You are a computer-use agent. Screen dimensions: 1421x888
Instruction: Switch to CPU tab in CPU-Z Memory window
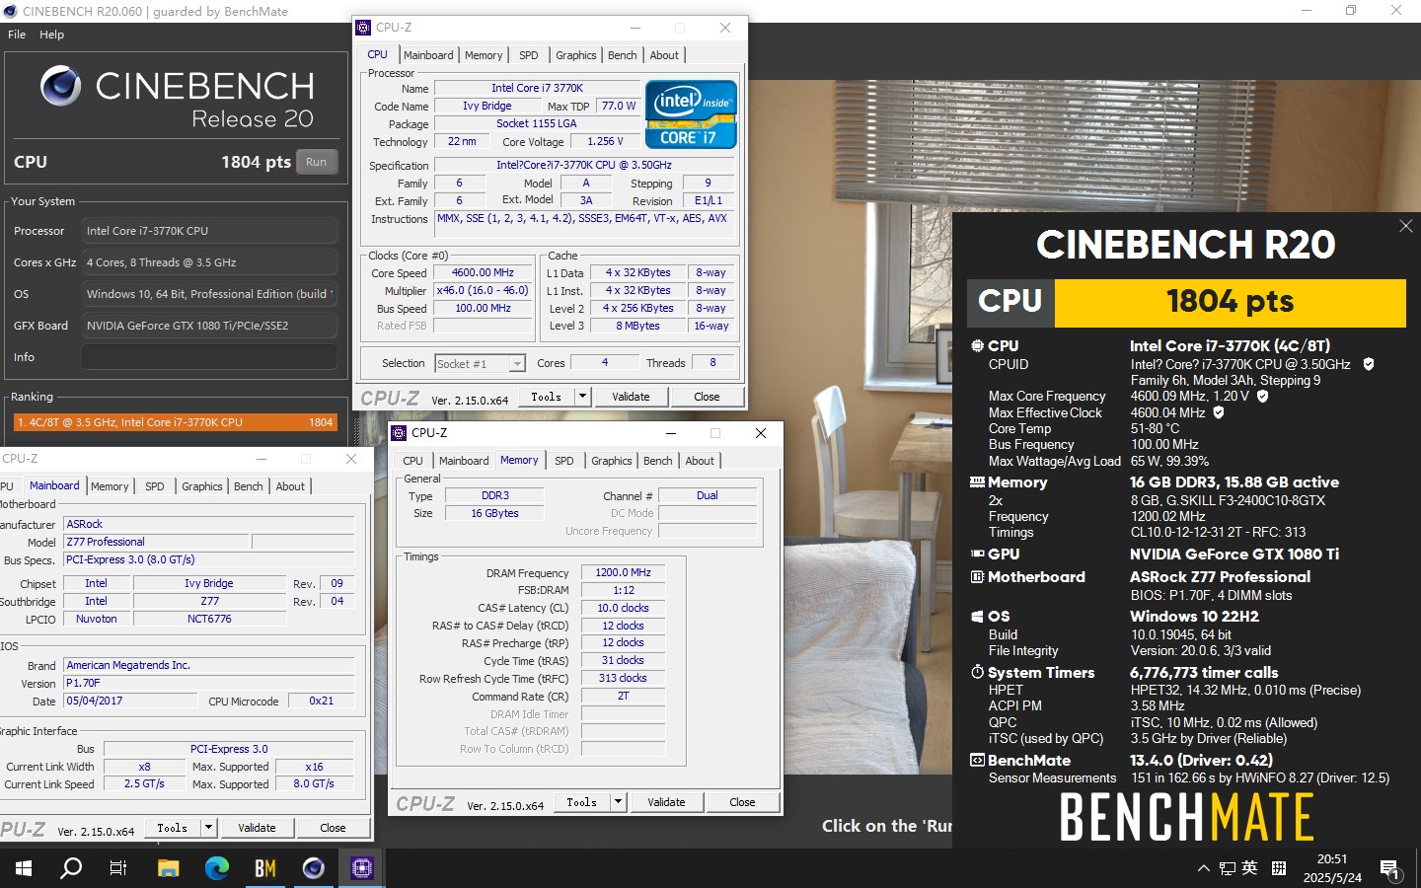pyautogui.click(x=412, y=461)
